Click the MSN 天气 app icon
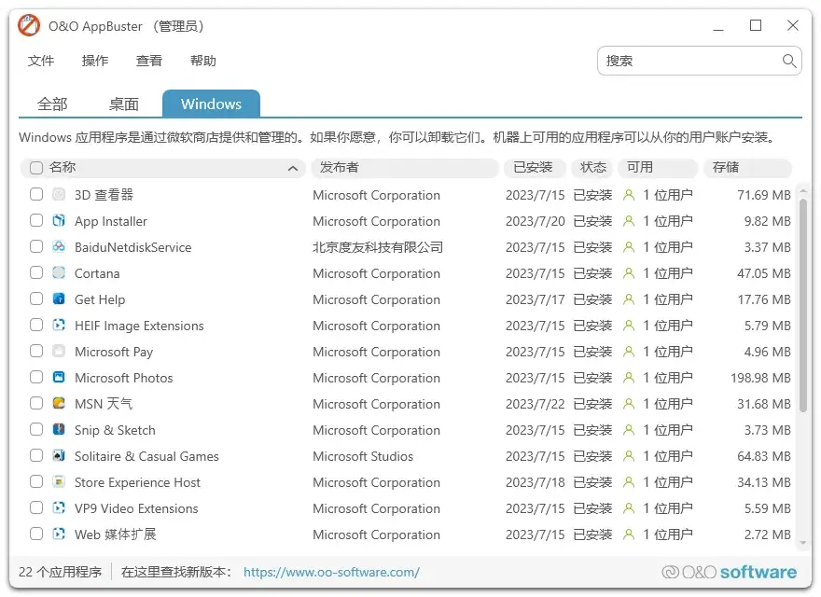This screenshot has height=597, width=821. pyautogui.click(x=59, y=404)
